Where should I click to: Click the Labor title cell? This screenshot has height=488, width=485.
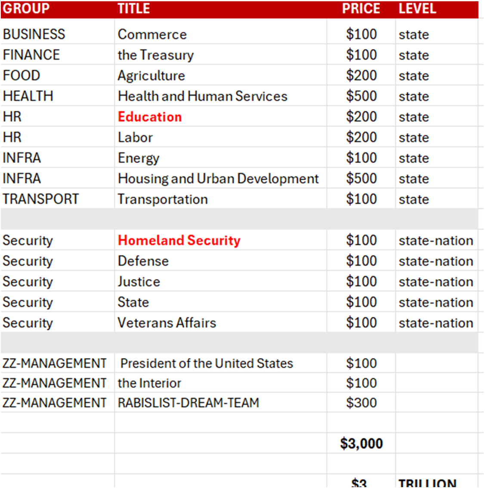click(135, 138)
